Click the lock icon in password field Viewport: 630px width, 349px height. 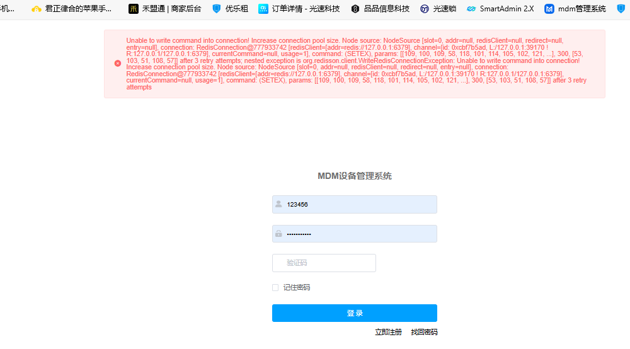click(278, 233)
